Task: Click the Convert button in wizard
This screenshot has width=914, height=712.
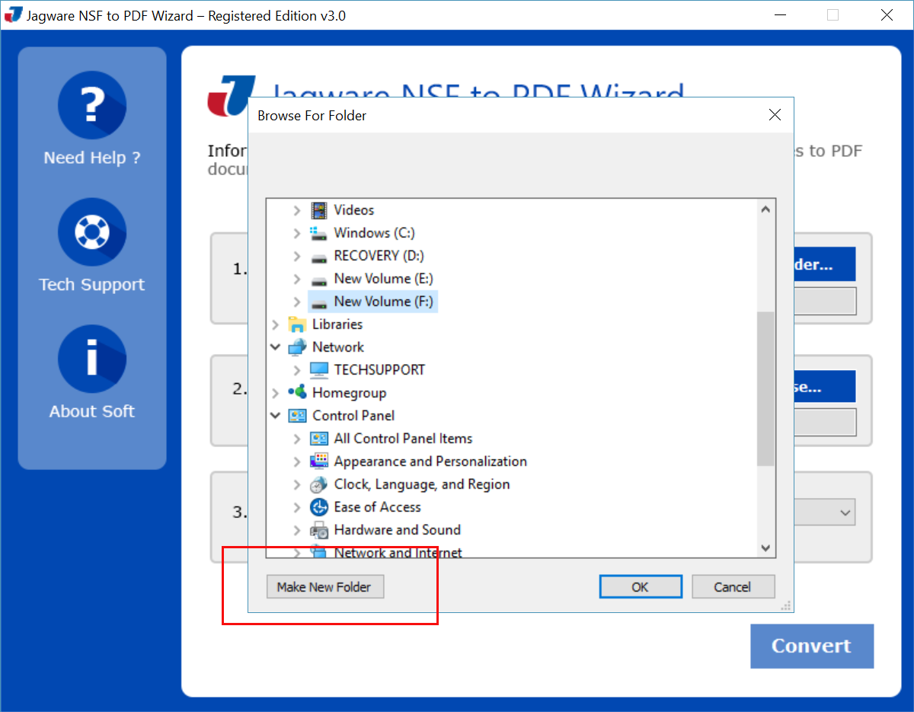Action: click(812, 646)
